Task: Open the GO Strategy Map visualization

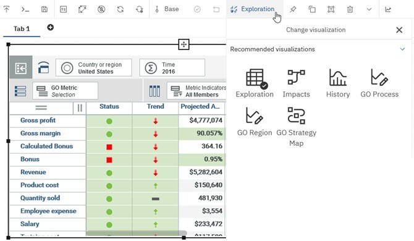Action: (296, 127)
